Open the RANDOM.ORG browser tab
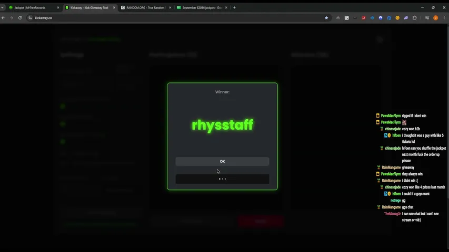Image resolution: width=449 pixels, height=252 pixels. point(145,8)
